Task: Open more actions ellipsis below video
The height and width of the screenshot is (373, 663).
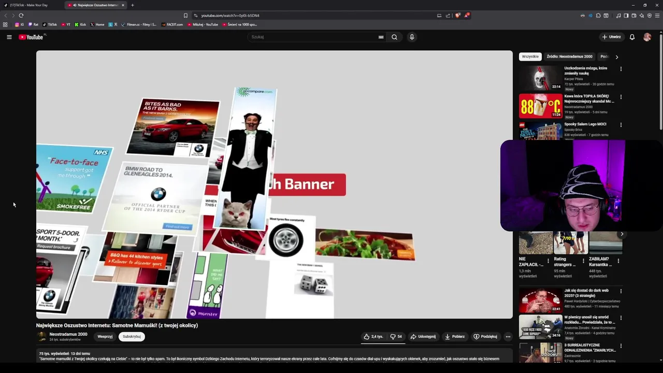Action: (508, 336)
